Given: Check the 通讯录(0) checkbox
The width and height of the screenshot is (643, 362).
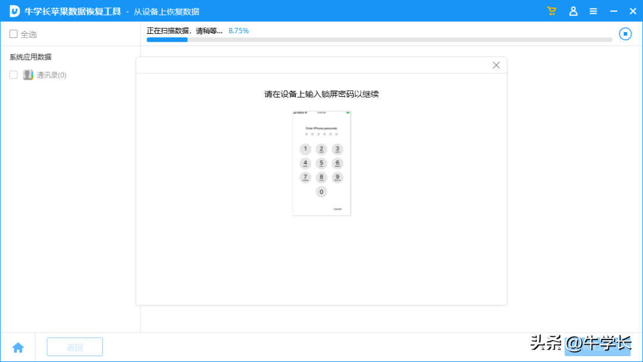Looking at the screenshot, I should [13, 75].
